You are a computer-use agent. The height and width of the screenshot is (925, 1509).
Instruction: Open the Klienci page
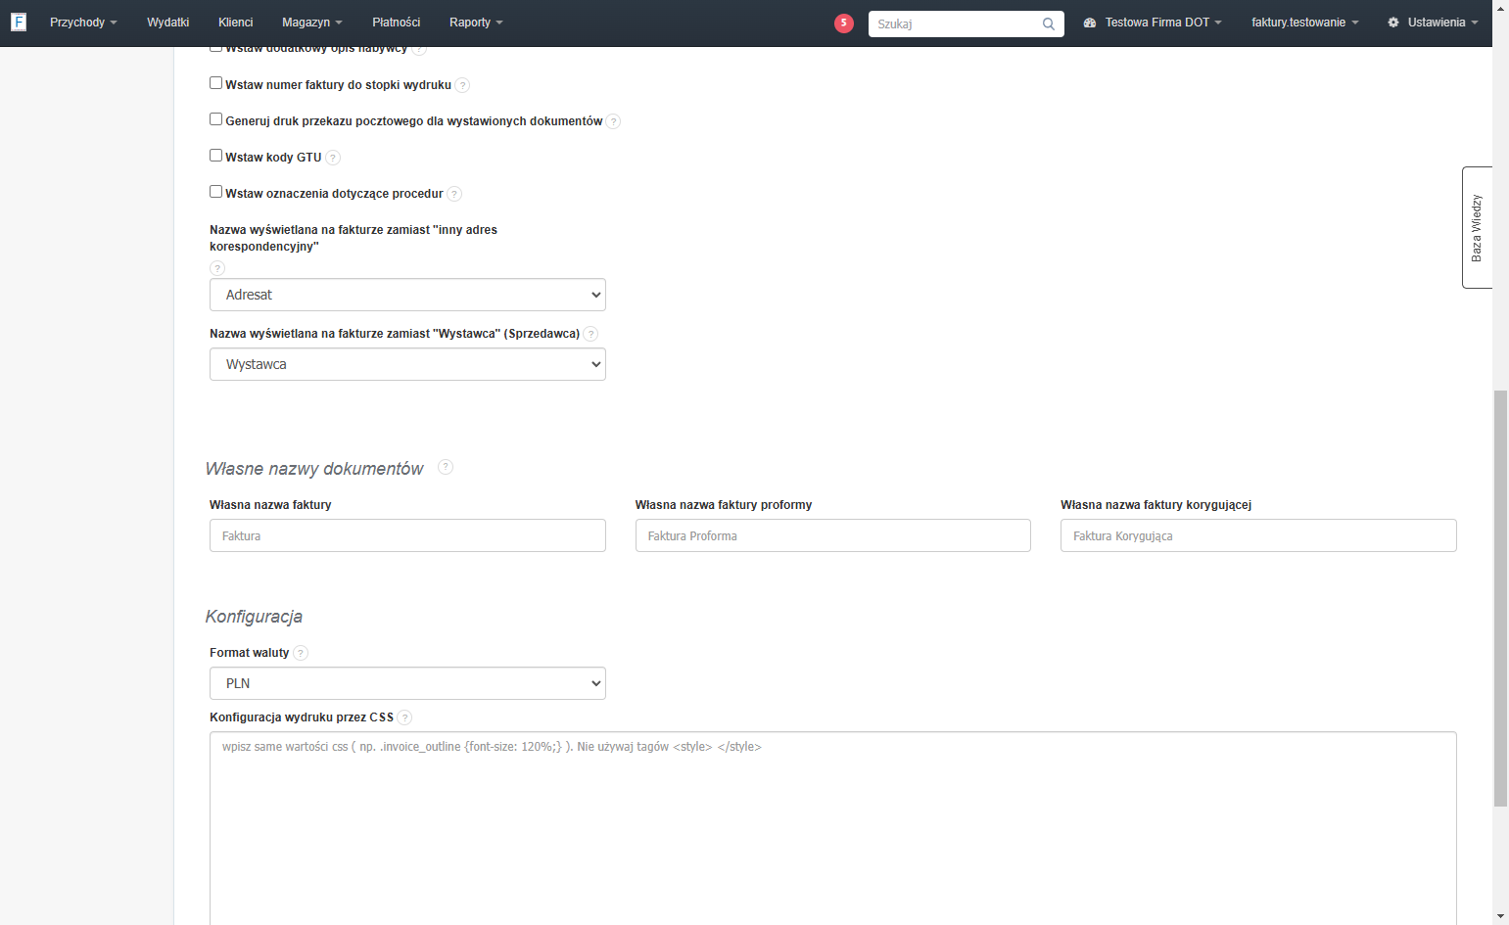235,23
